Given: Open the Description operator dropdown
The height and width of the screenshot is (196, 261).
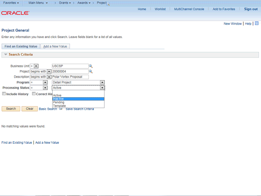Looking at the screenshot, I should pos(49,77).
